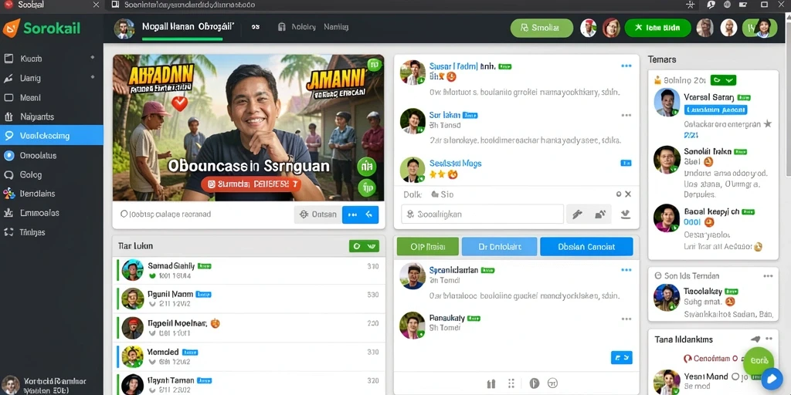Screen dimensions: 791x395
Task: Click the grid dots icon in bottom controls
Action: [511, 384]
